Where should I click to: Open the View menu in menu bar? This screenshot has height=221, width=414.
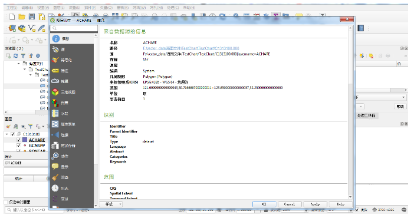(x=43, y=8)
